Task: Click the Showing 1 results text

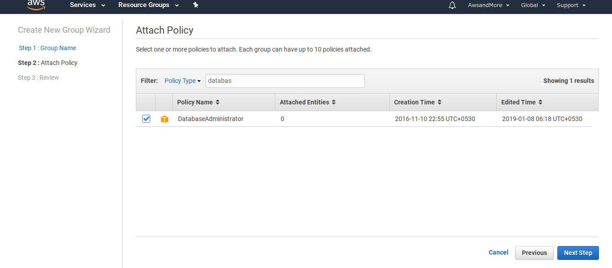Action: pos(569,81)
